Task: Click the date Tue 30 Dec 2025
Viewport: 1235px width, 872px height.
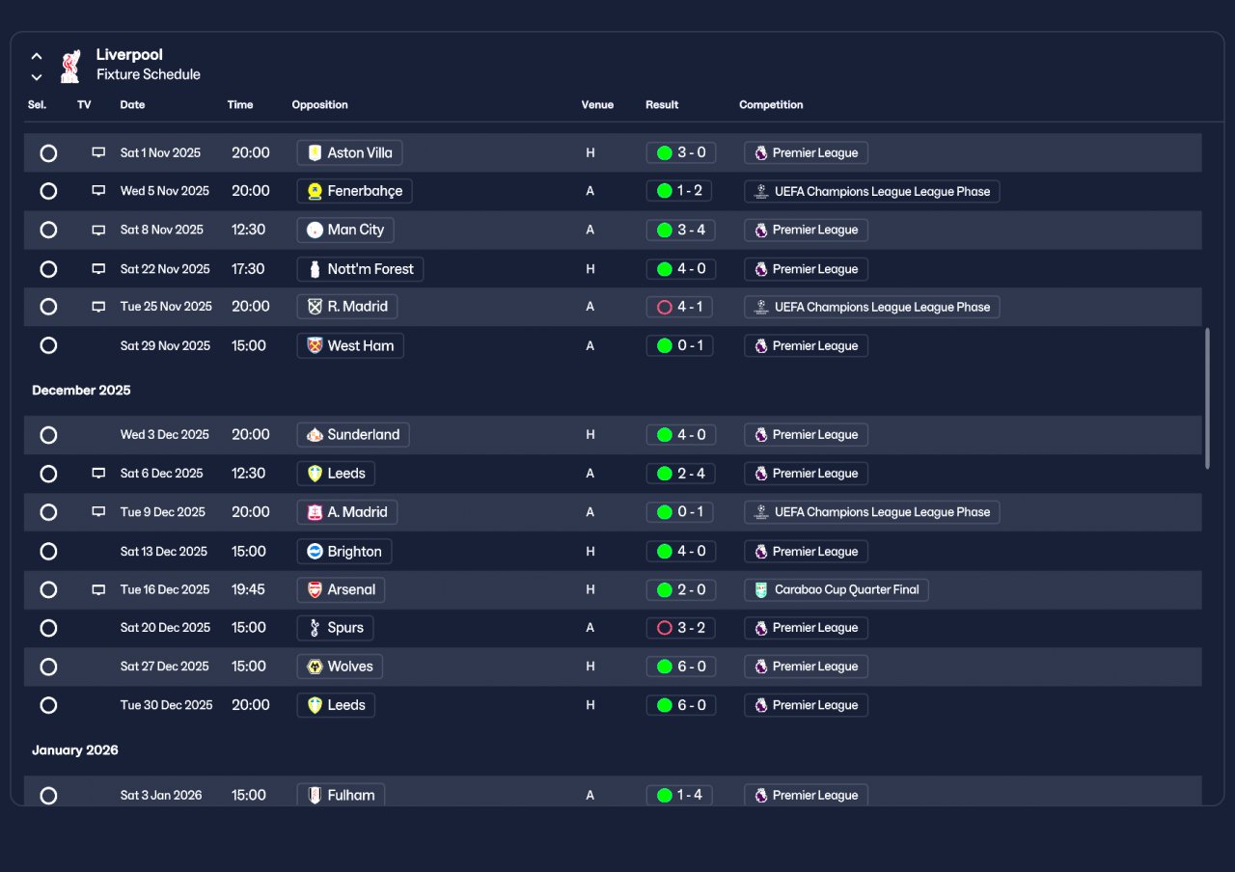Action: 166,705
